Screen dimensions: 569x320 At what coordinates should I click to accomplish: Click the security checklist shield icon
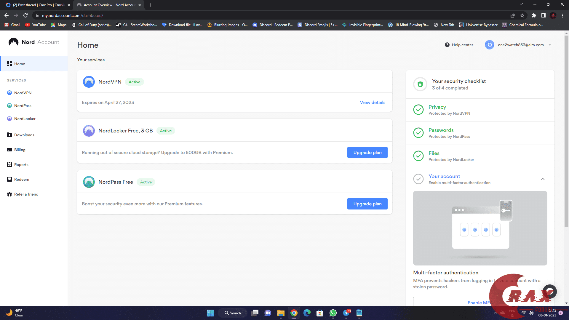(420, 84)
